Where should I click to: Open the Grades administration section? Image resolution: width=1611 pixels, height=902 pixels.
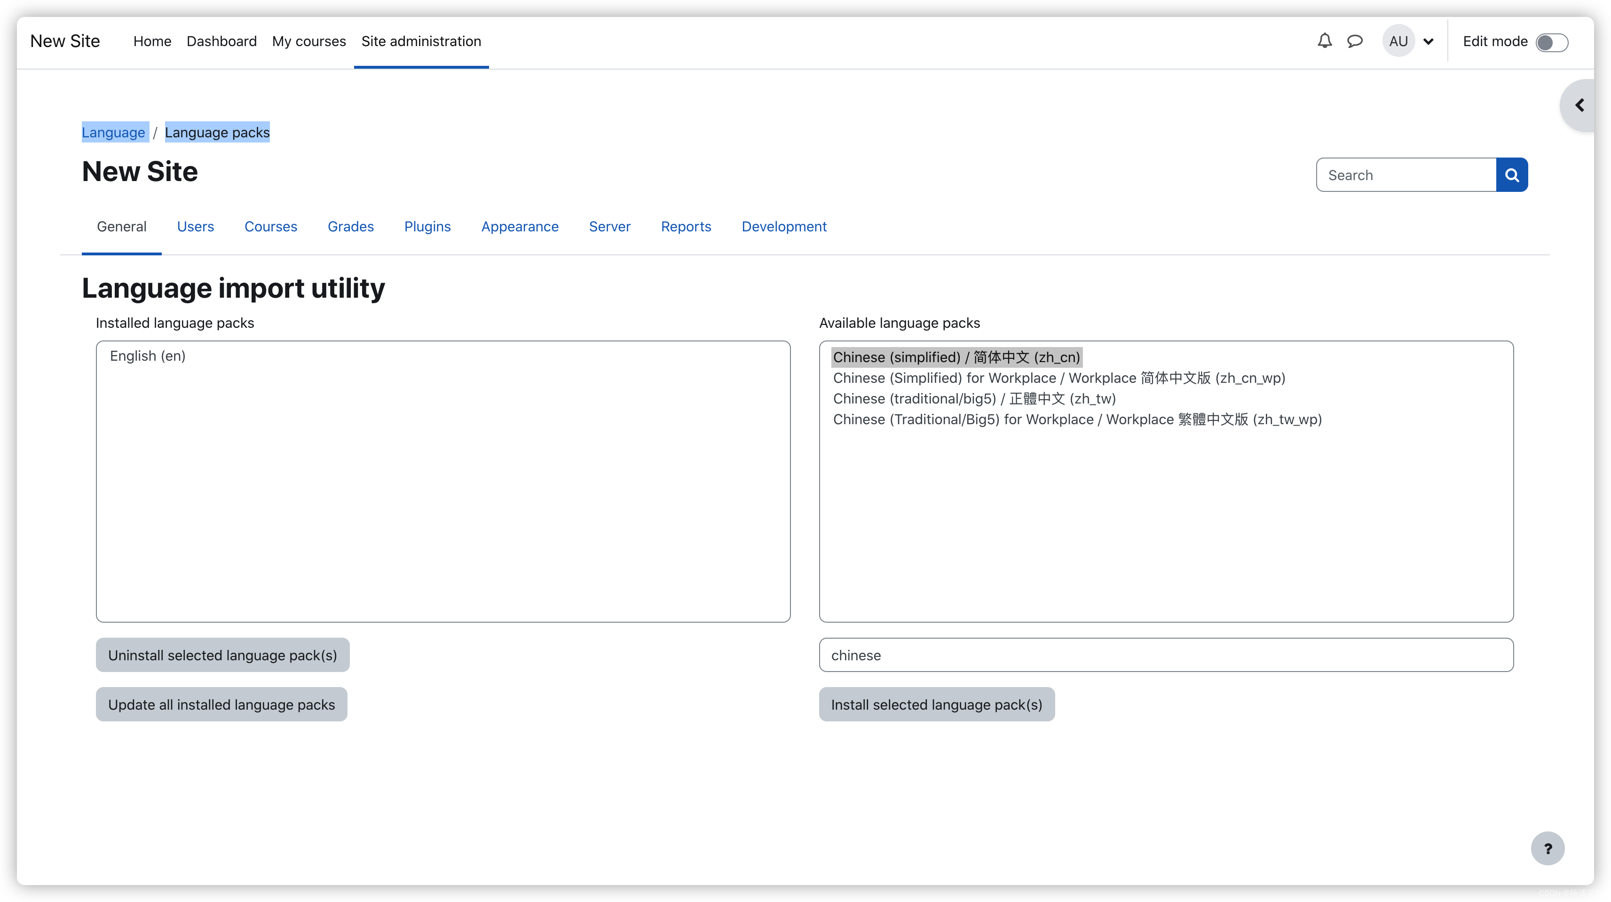point(350,227)
